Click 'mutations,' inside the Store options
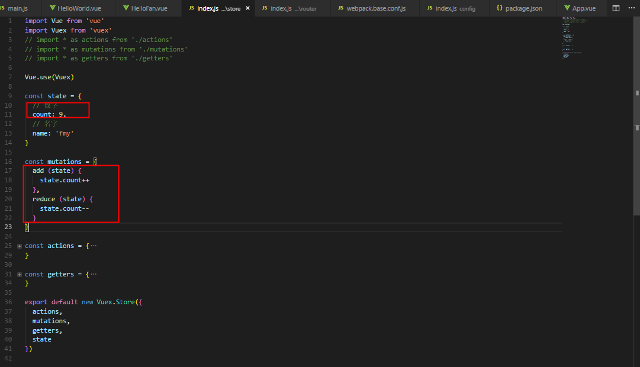Screen dimensions: 640x367 tap(51, 321)
